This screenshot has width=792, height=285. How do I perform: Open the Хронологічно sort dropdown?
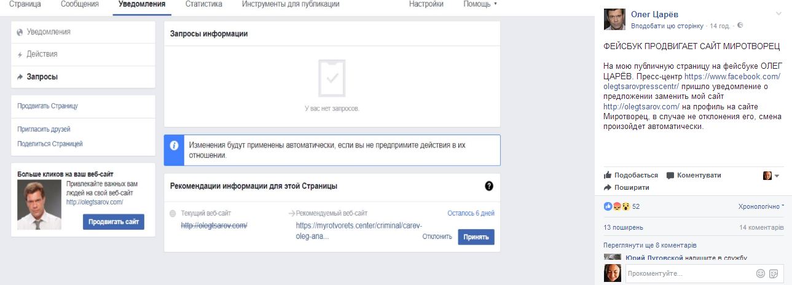761,207
